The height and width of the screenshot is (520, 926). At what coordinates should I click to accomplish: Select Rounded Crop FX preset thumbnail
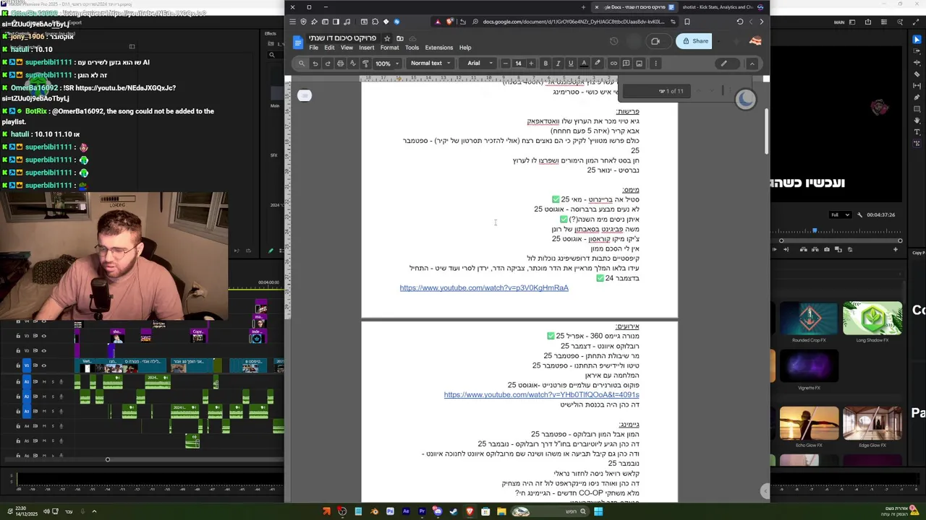point(809,319)
